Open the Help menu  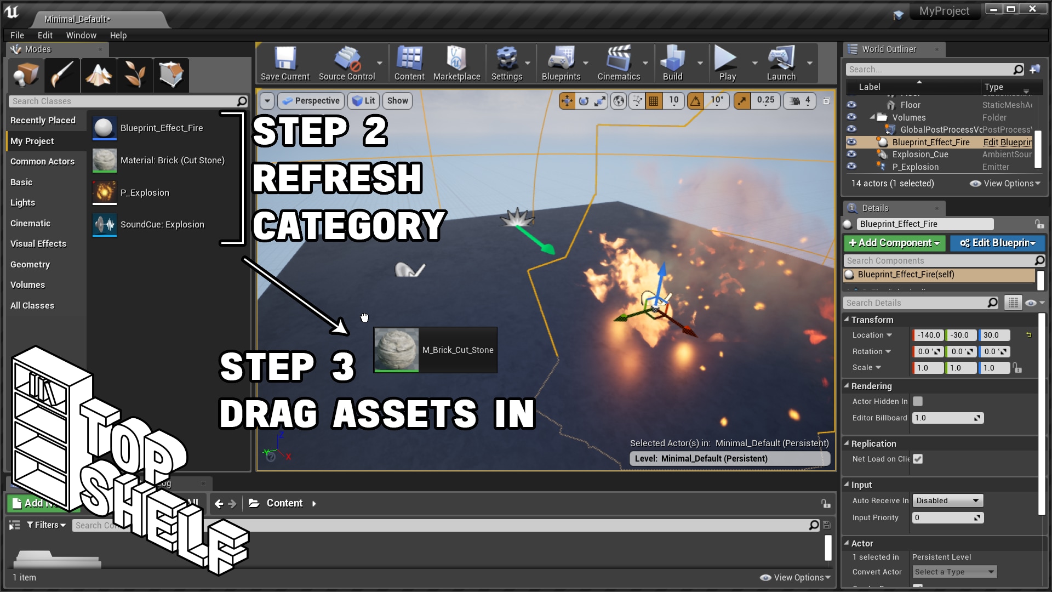pyautogui.click(x=118, y=35)
